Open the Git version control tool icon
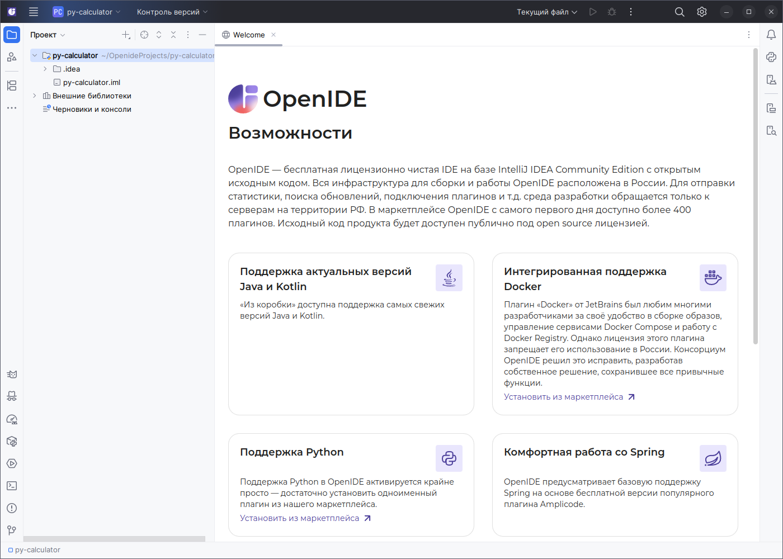This screenshot has width=783, height=559. coord(12,530)
